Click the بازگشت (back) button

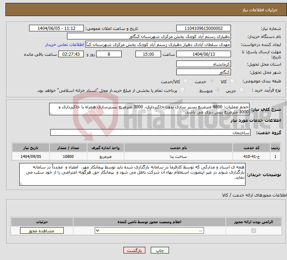pyautogui.click(x=134, y=250)
